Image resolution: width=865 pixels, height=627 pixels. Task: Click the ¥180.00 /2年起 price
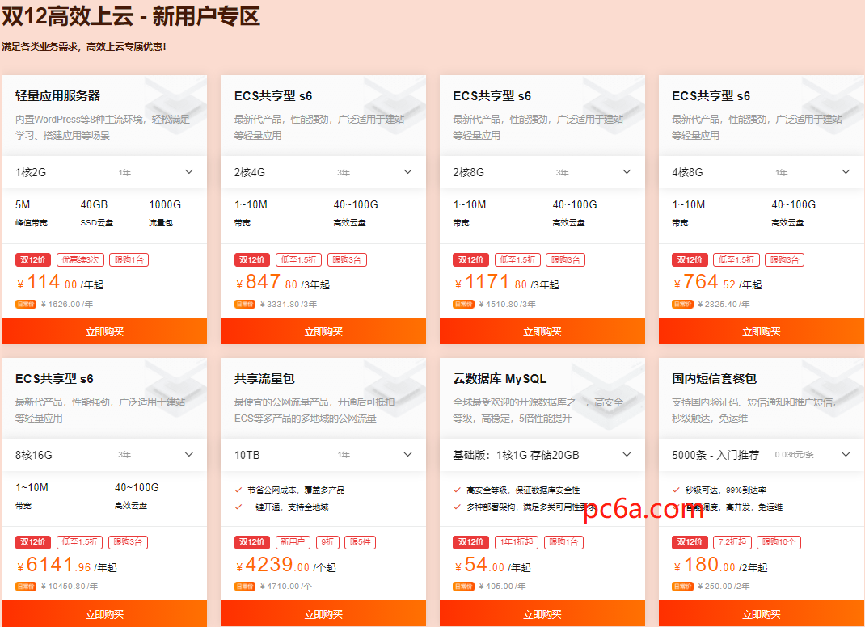(720, 566)
